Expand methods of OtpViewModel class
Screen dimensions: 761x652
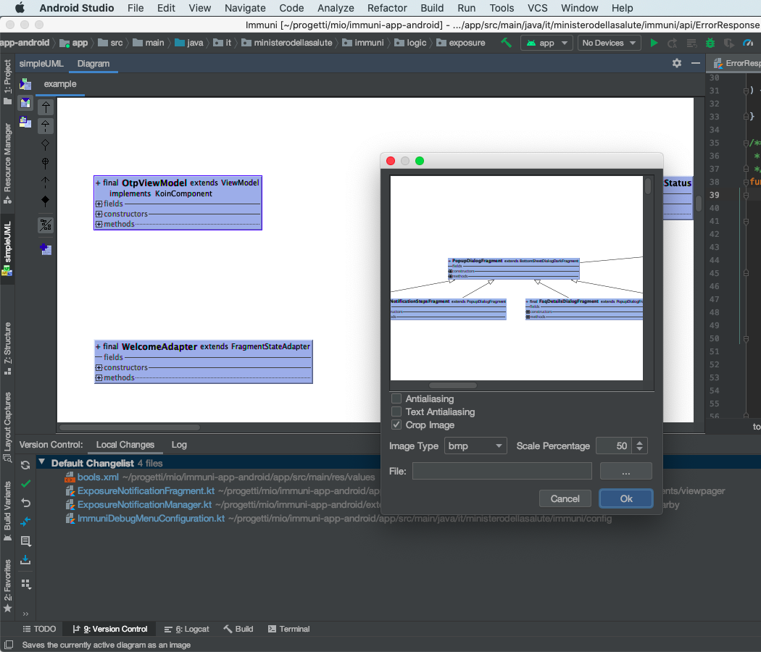(x=99, y=224)
